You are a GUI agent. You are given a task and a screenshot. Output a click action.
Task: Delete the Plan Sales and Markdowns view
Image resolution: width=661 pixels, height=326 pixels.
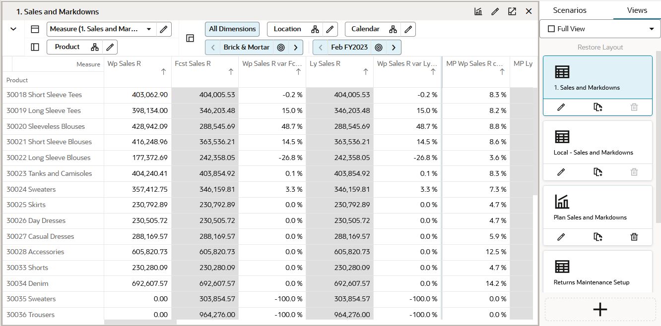click(x=634, y=237)
